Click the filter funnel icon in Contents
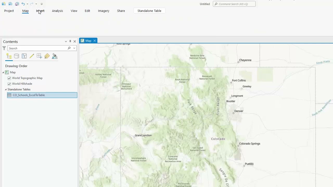Image resolution: width=333 pixels, height=187 pixels. 4,48
